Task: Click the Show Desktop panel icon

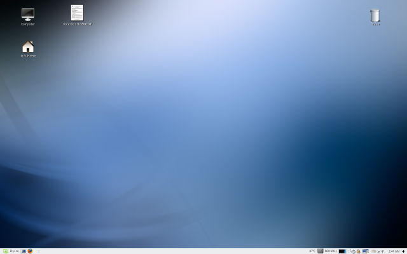Action: click(24, 251)
